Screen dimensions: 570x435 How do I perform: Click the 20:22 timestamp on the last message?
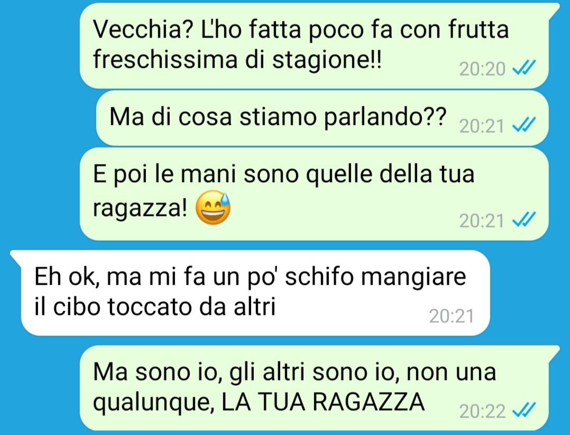click(482, 411)
